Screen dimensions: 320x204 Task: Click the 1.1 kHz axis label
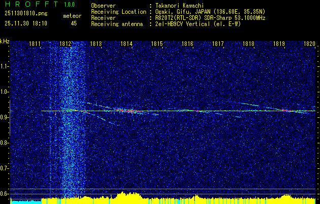[x=4, y=66]
